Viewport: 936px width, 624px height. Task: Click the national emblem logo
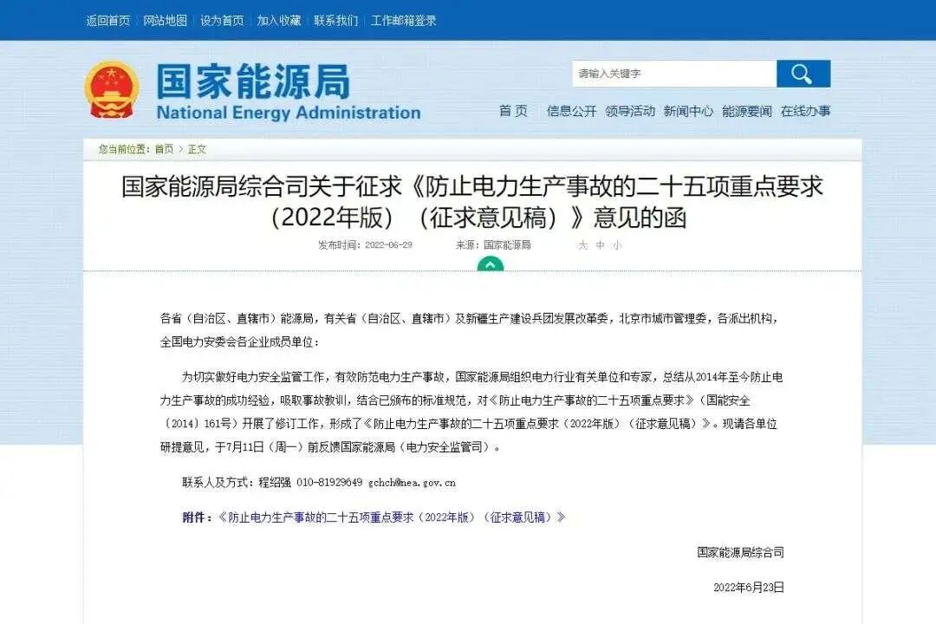[111, 89]
